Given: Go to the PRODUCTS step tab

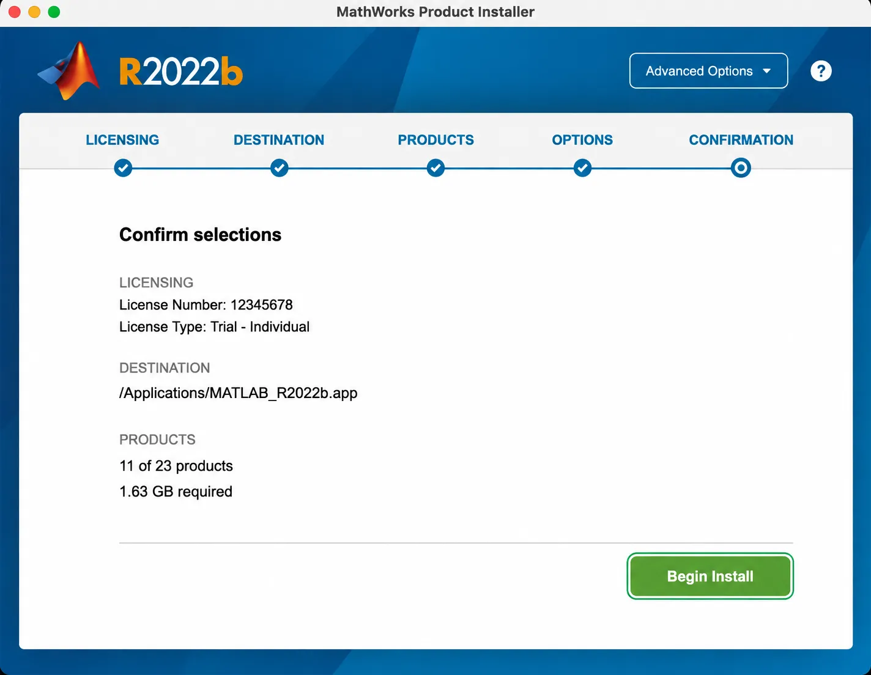Looking at the screenshot, I should [435, 140].
